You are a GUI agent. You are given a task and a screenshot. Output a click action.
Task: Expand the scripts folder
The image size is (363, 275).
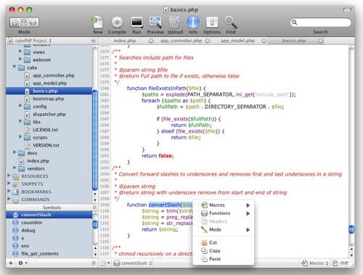[x=20, y=136]
